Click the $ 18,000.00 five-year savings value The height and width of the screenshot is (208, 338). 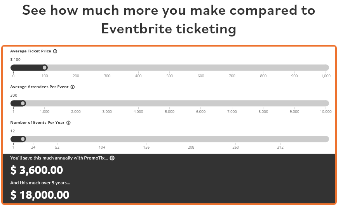[x=40, y=195]
